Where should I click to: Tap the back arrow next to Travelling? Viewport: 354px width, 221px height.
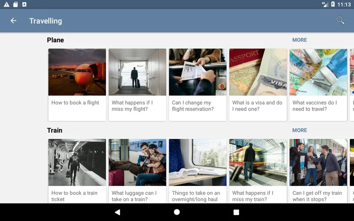coord(13,21)
